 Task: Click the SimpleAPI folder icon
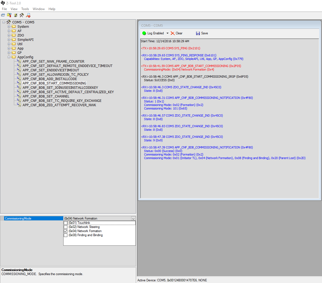[x=14, y=39]
